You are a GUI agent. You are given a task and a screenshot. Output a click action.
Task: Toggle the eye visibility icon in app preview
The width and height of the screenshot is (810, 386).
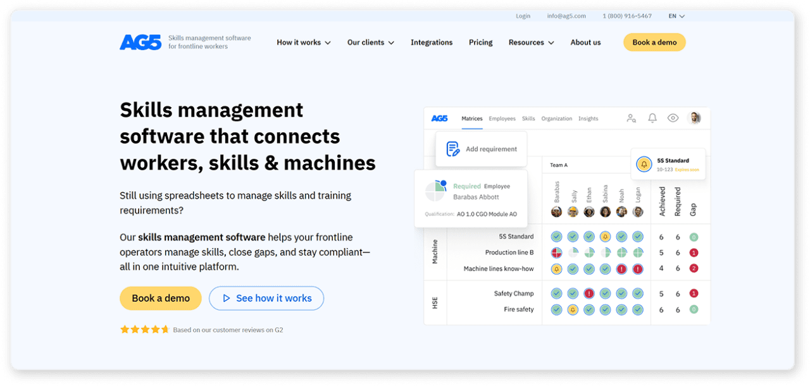(x=673, y=118)
